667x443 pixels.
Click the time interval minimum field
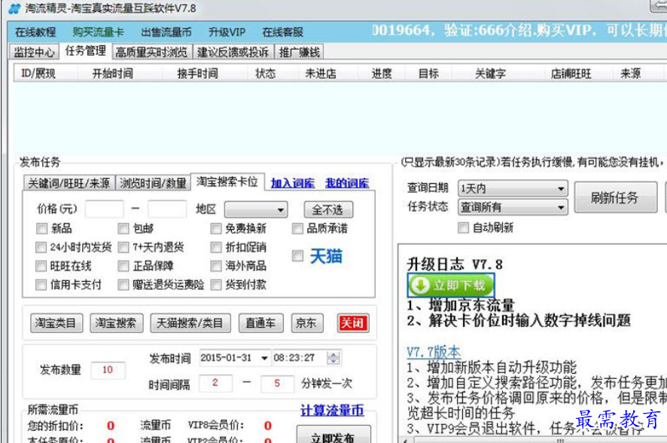(215, 383)
